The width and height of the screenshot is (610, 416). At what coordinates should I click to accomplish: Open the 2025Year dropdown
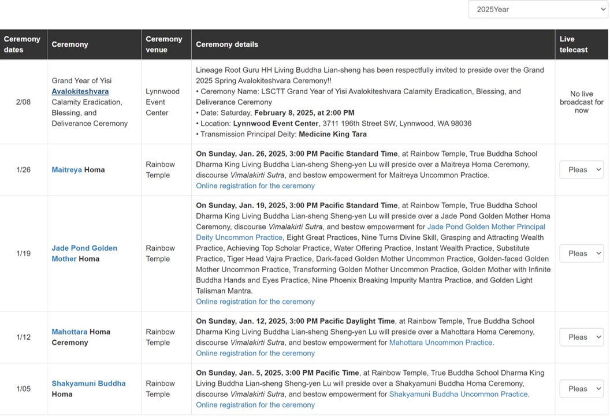[538, 9]
